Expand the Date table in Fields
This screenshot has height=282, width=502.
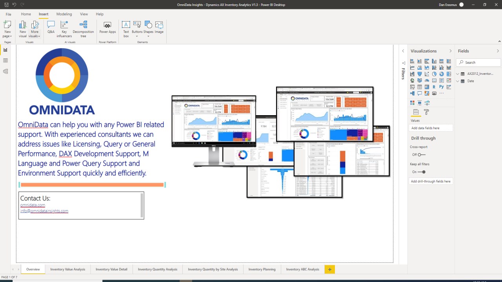(x=458, y=81)
